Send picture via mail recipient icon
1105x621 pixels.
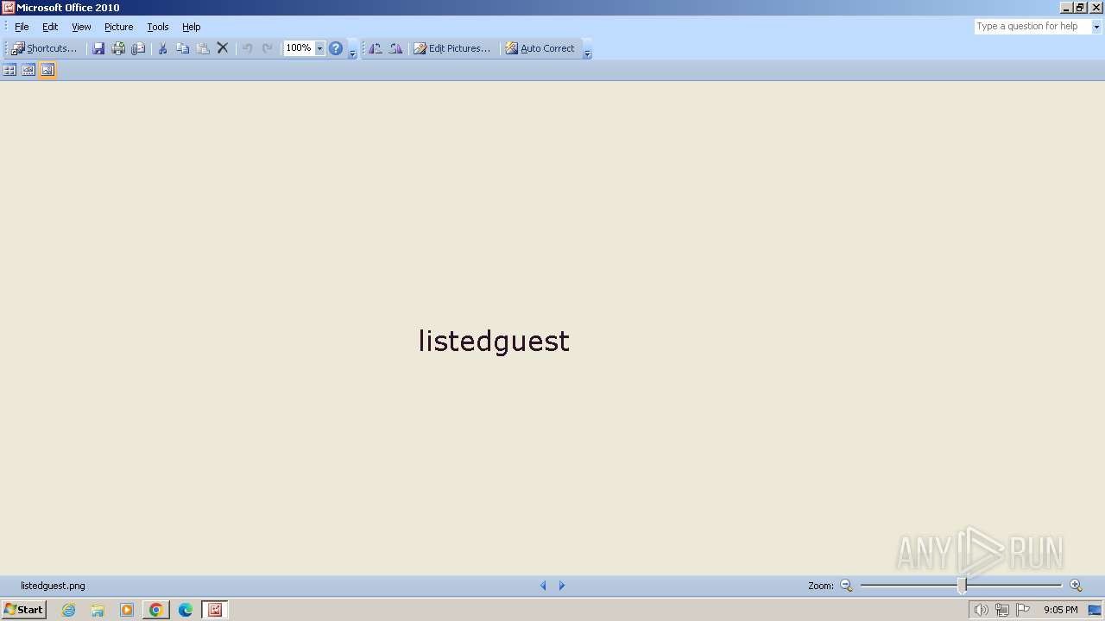point(138,48)
